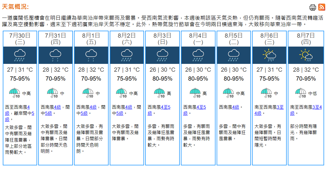Click the August 6 sunny showers icon
The image size is (328, 169).
coord(269,55)
